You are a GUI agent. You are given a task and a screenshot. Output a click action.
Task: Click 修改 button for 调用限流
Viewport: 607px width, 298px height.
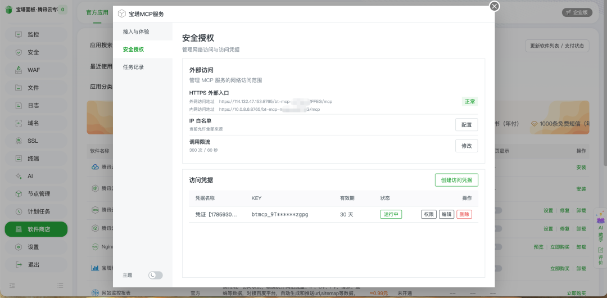point(466,146)
